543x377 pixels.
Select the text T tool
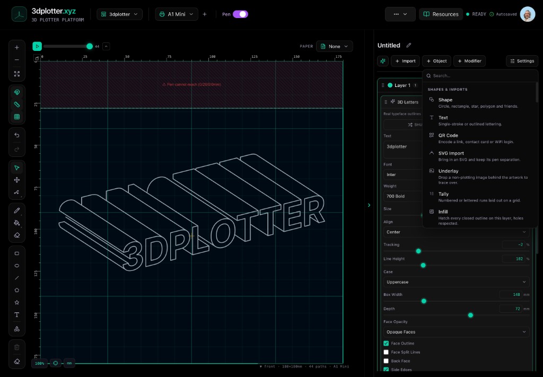click(x=16, y=314)
